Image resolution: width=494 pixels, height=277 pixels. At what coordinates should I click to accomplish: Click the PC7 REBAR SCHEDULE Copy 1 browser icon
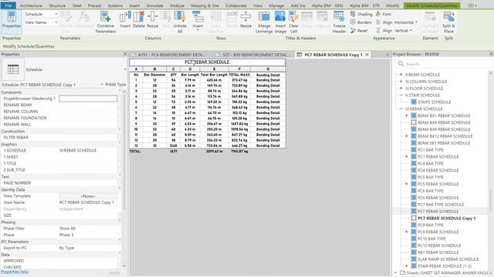click(x=414, y=218)
